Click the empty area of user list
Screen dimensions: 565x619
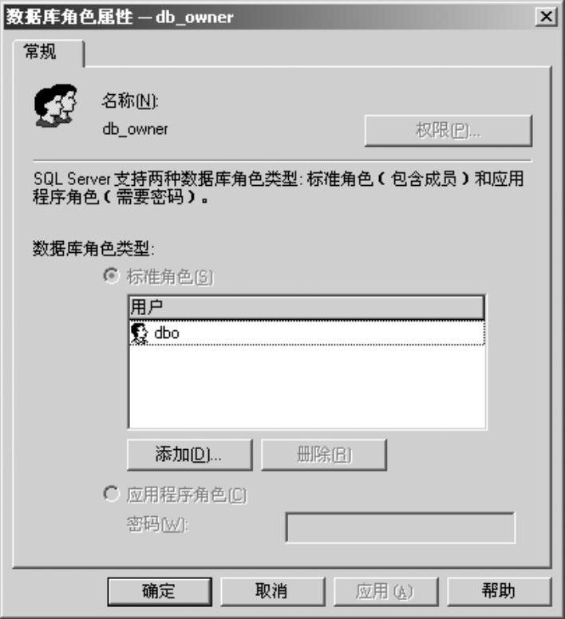306,387
